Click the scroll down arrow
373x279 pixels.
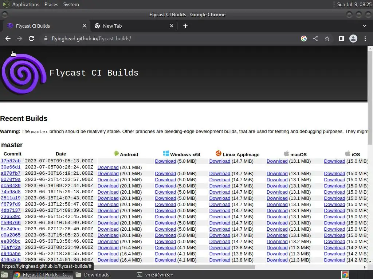370,261
